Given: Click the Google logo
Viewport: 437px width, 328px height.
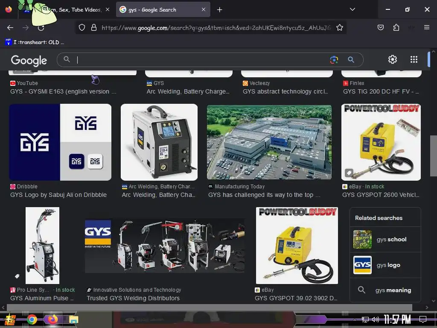Looking at the screenshot, I should (x=29, y=60).
